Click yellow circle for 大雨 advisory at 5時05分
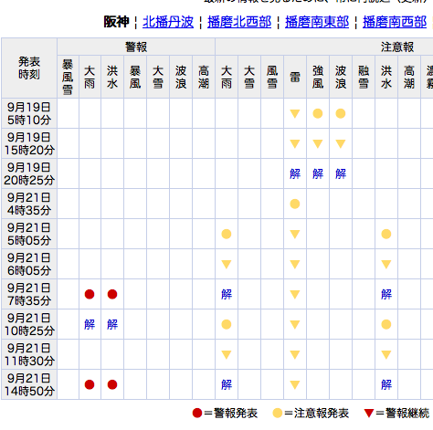The height and width of the screenshot is (430, 433). click(227, 234)
